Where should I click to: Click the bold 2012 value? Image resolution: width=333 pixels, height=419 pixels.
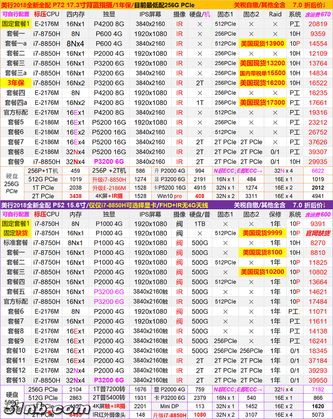pyautogui.click(x=318, y=188)
